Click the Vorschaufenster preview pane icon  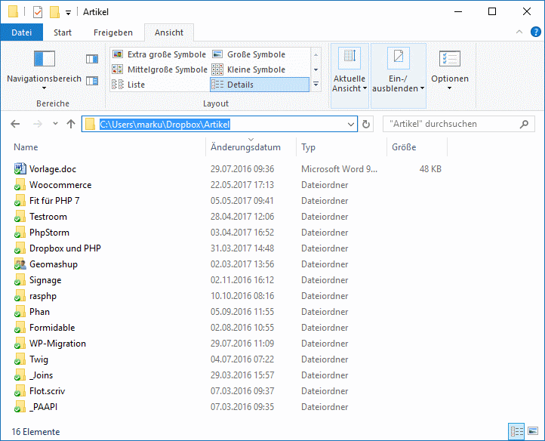(92, 59)
